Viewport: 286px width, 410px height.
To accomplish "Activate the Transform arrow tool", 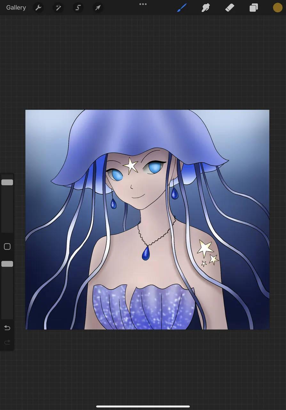I will point(98,8).
